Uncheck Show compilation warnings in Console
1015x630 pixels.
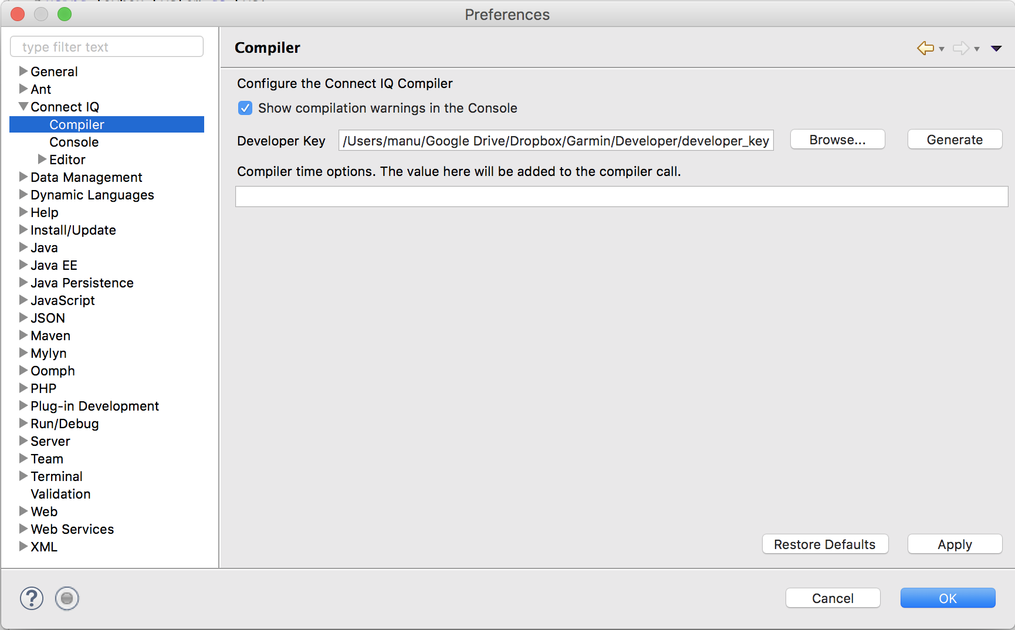[245, 108]
